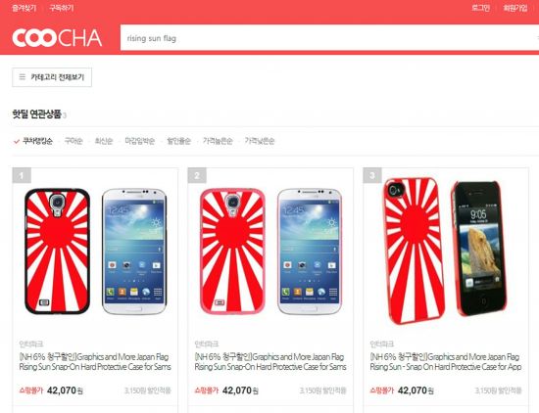Sort results by 할인율순
This screenshot has width=539, height=413.
point(178,141)
